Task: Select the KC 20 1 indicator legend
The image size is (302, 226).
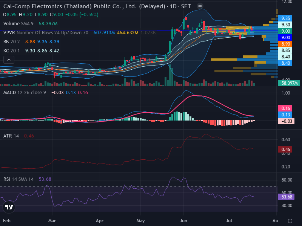Action: 12,51
